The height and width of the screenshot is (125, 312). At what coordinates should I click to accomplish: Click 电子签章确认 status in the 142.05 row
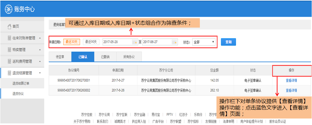[x=253, y=81]
